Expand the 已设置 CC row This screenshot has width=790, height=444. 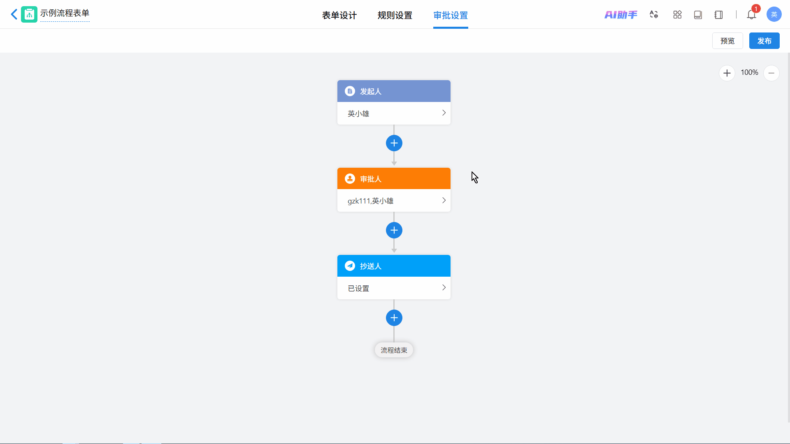(x=394, y=288)
